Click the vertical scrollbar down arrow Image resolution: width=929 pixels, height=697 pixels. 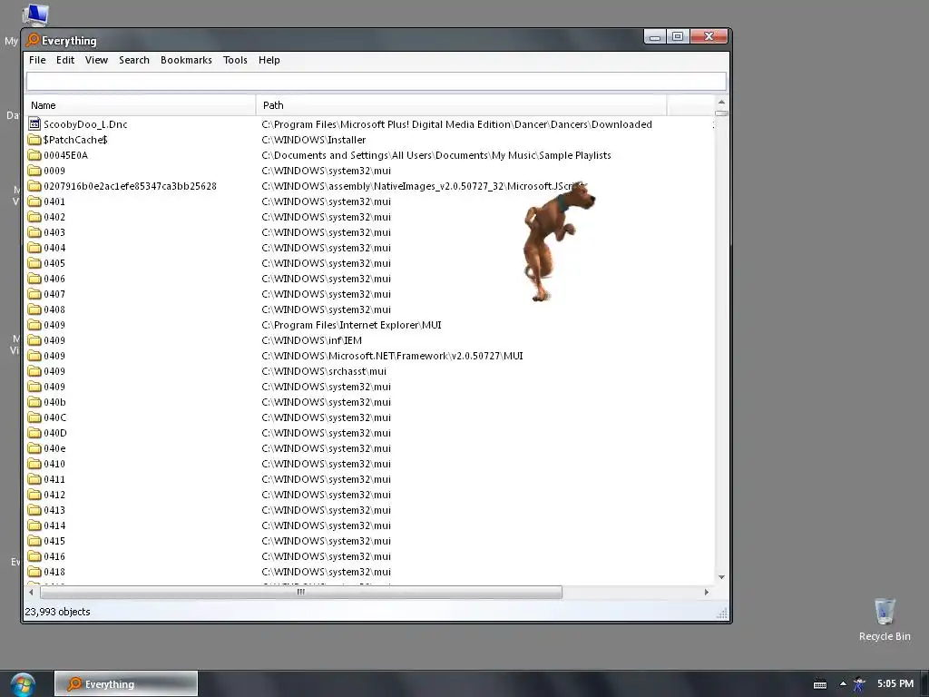pyautogui.click(x=721, y=576)
